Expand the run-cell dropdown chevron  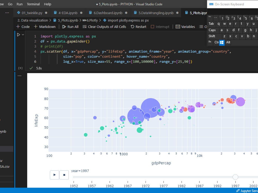pyautogui.click(x=22, y=34)
